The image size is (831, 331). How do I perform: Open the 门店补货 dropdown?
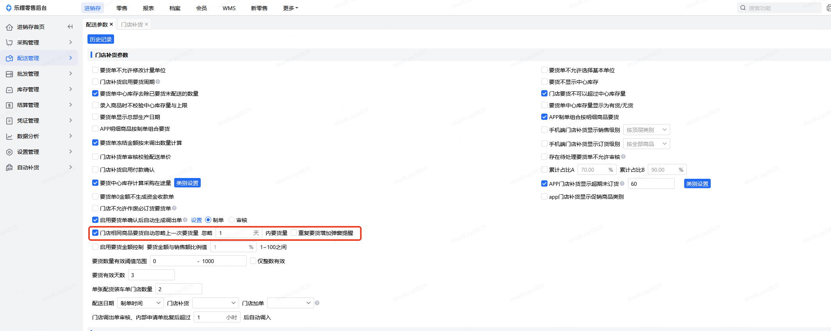tap(216, 303)
